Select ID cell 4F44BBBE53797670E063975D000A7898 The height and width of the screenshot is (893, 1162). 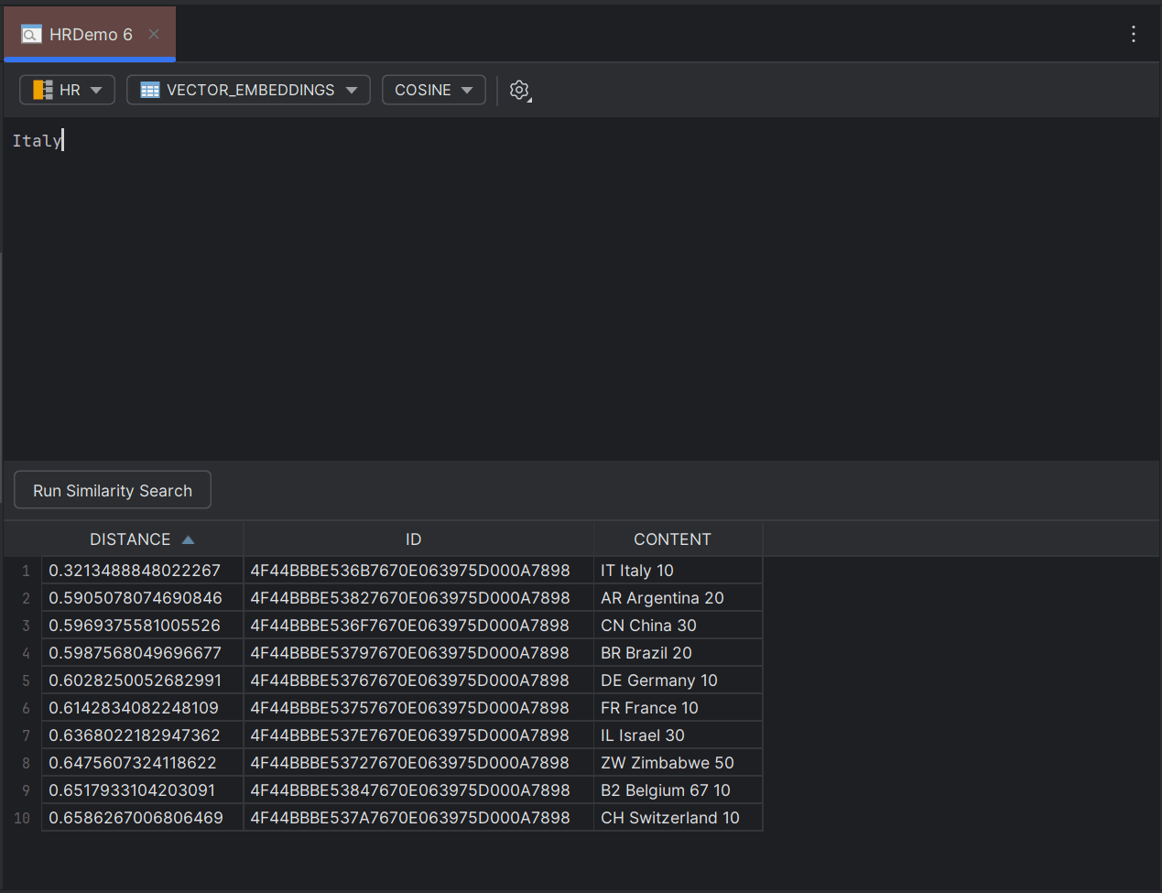pyautogui.click(x=418, y=653)
